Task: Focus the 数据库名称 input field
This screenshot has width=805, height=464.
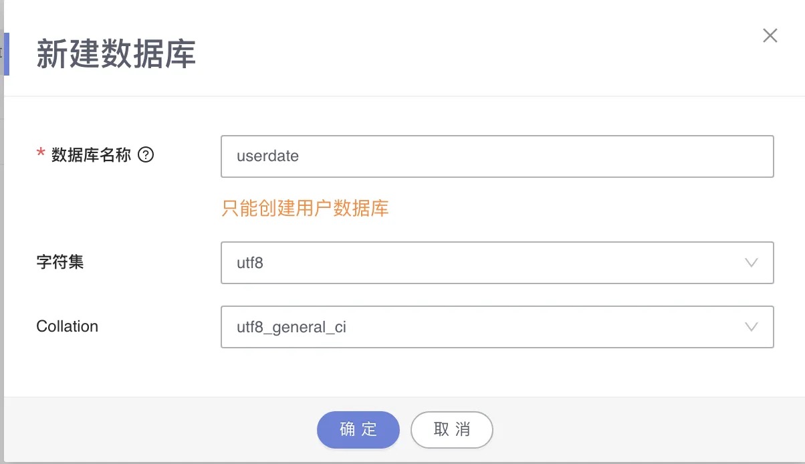Action: tap(497, 156)
